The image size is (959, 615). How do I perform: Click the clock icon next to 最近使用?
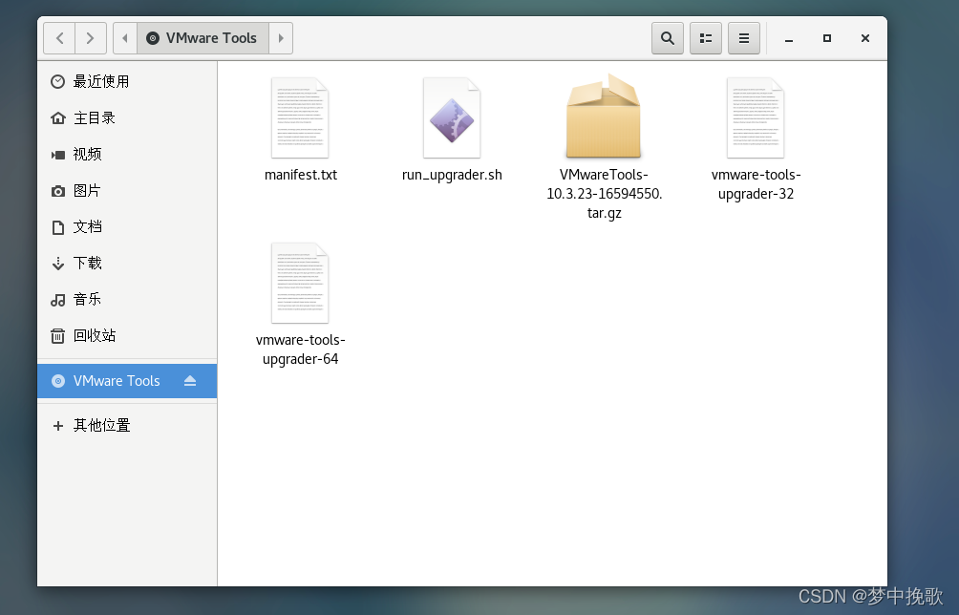(x=57, y=81)
